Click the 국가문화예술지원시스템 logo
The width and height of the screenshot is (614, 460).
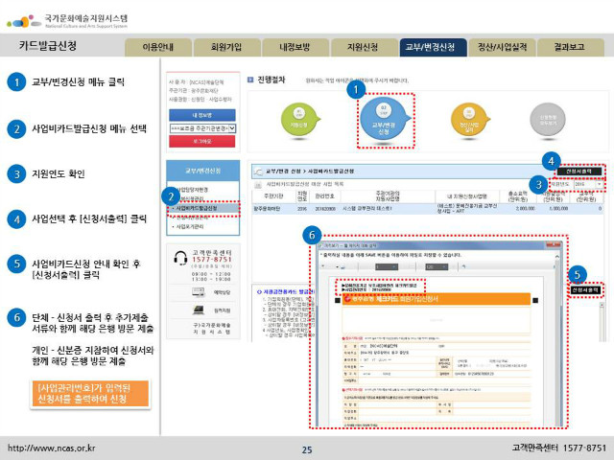point(67,21)
